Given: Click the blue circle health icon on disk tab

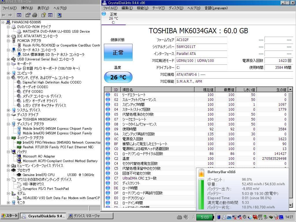Looking at the screenshot, I should pos(104,14).
